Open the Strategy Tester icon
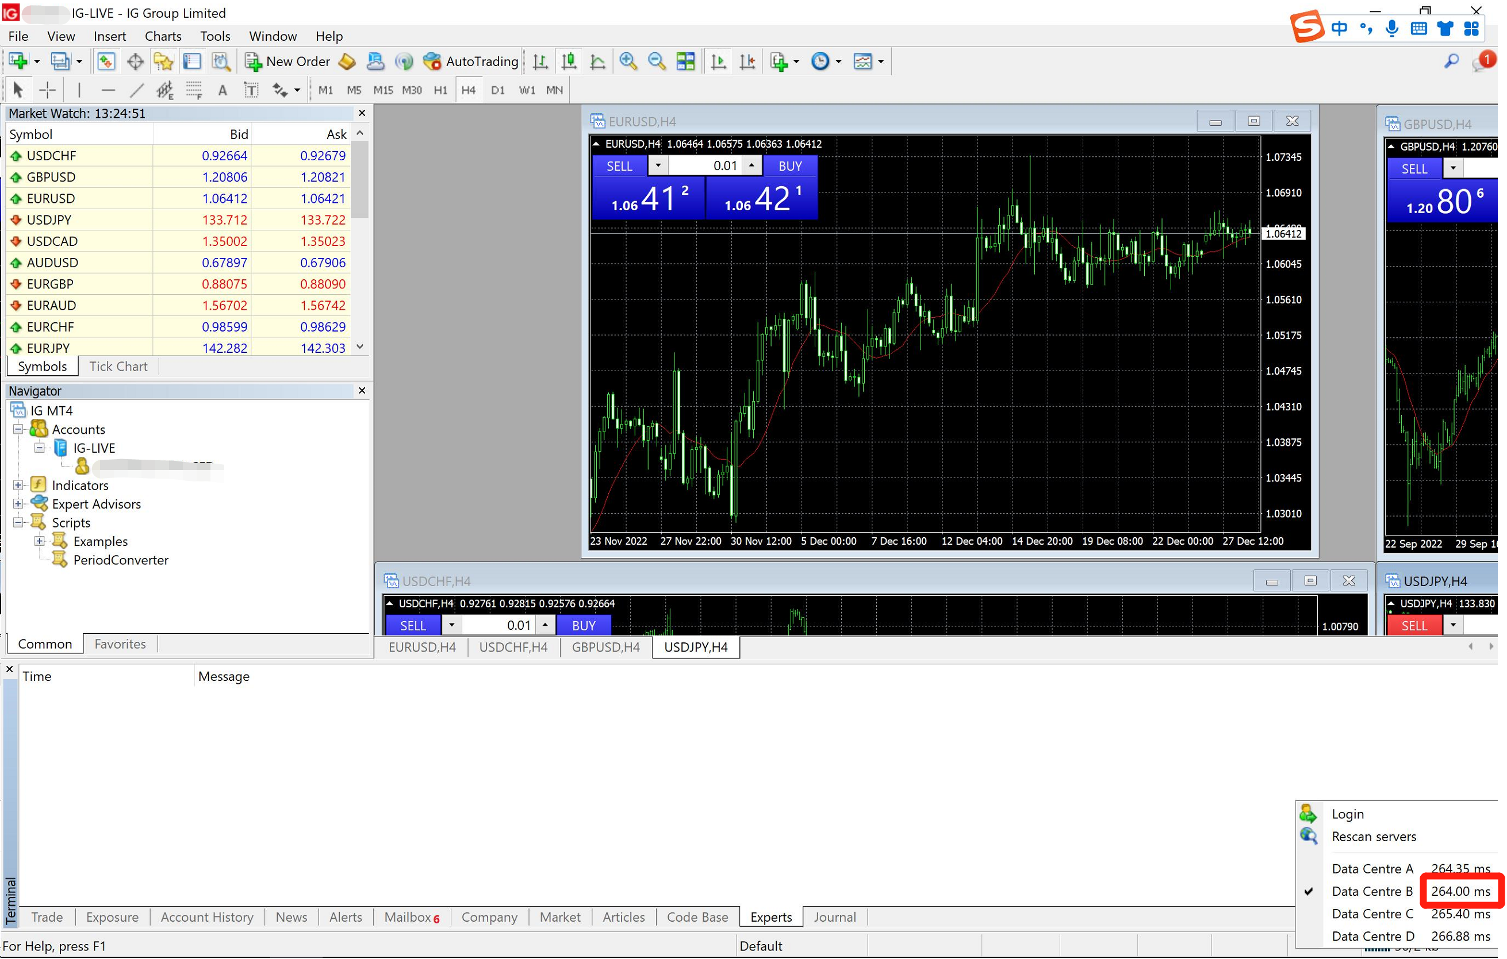Screen dimensions: 1507x959 (221, 61)
